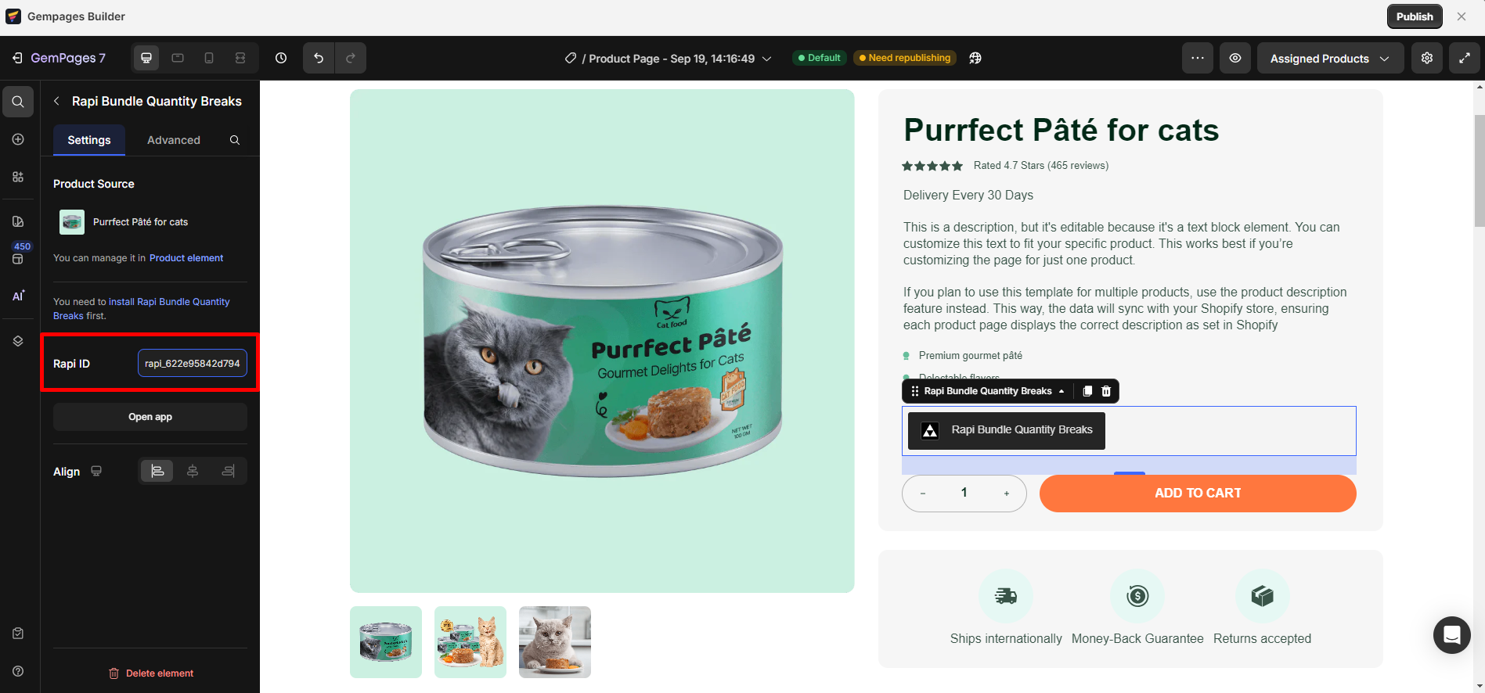Open version history clock icon
The height and width of the screenshot is (693, 1485).
[281, 58]
